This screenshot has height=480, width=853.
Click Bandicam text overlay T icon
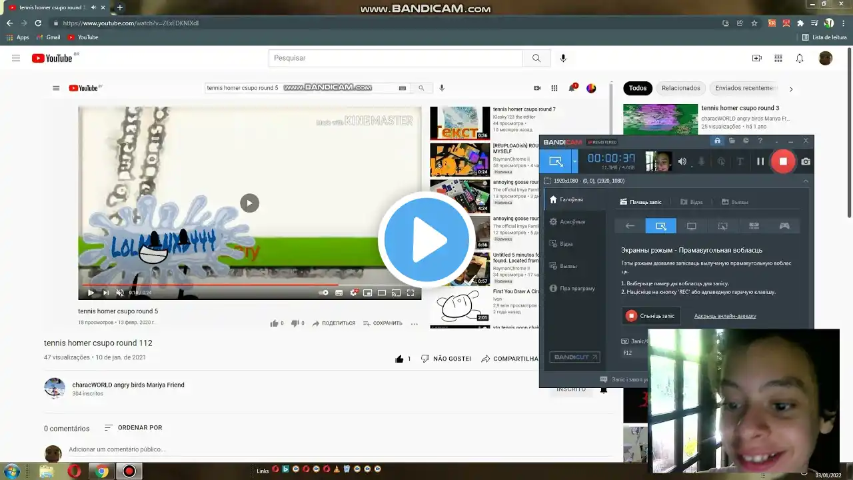(740, 161)
